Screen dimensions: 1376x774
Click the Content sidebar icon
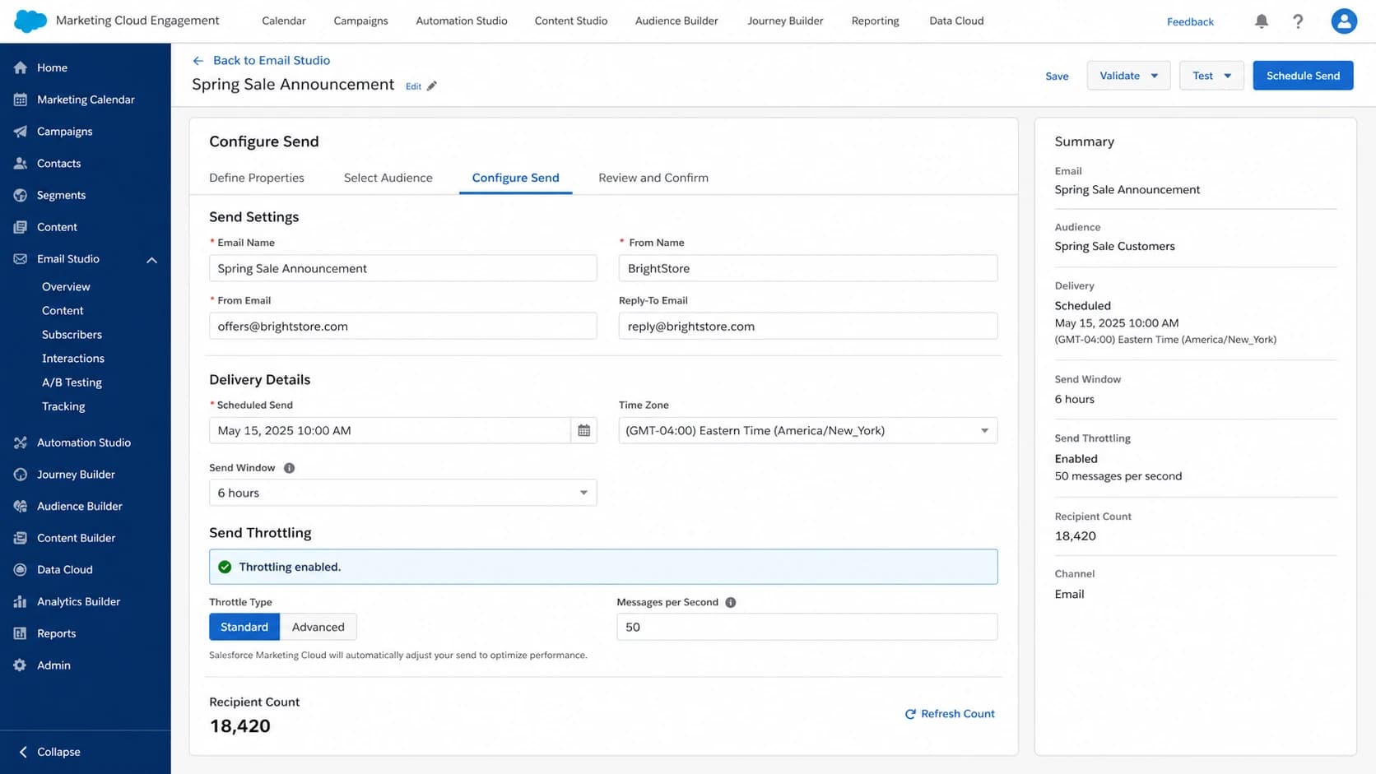[21, 227]
